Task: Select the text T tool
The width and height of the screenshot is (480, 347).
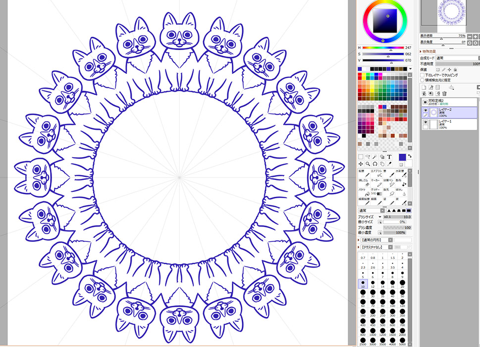Action: coord(389,157)
